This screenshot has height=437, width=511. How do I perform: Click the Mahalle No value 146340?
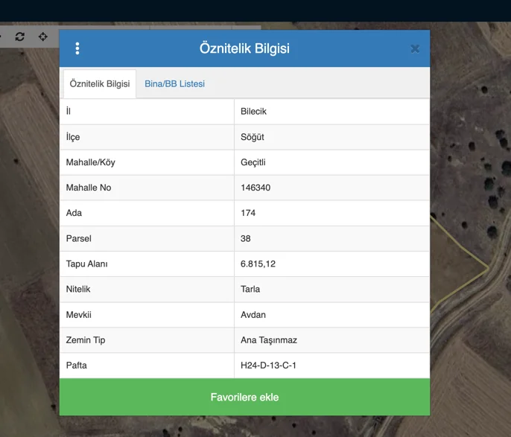[256, 188]
